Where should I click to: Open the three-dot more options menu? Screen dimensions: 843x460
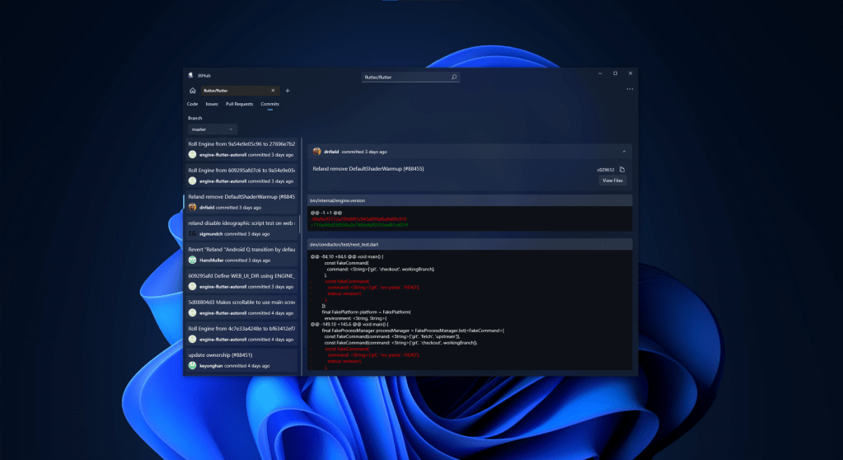(x=630, y=89)
